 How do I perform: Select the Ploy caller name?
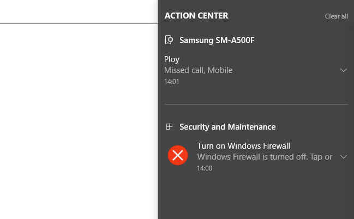[172, 59]
